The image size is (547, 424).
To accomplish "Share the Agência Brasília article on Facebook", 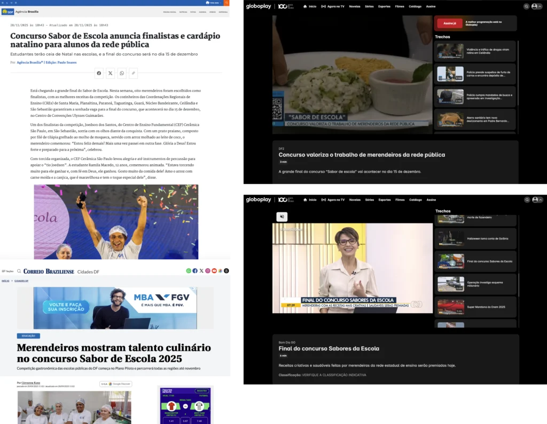I will coord(99,73).
